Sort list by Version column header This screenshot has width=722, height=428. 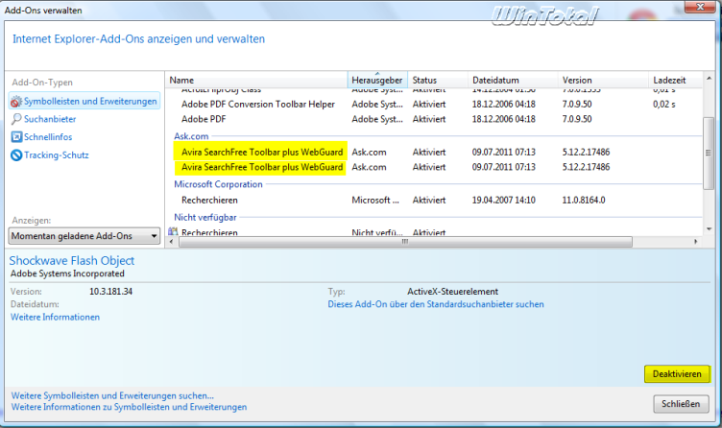(603, 80)
